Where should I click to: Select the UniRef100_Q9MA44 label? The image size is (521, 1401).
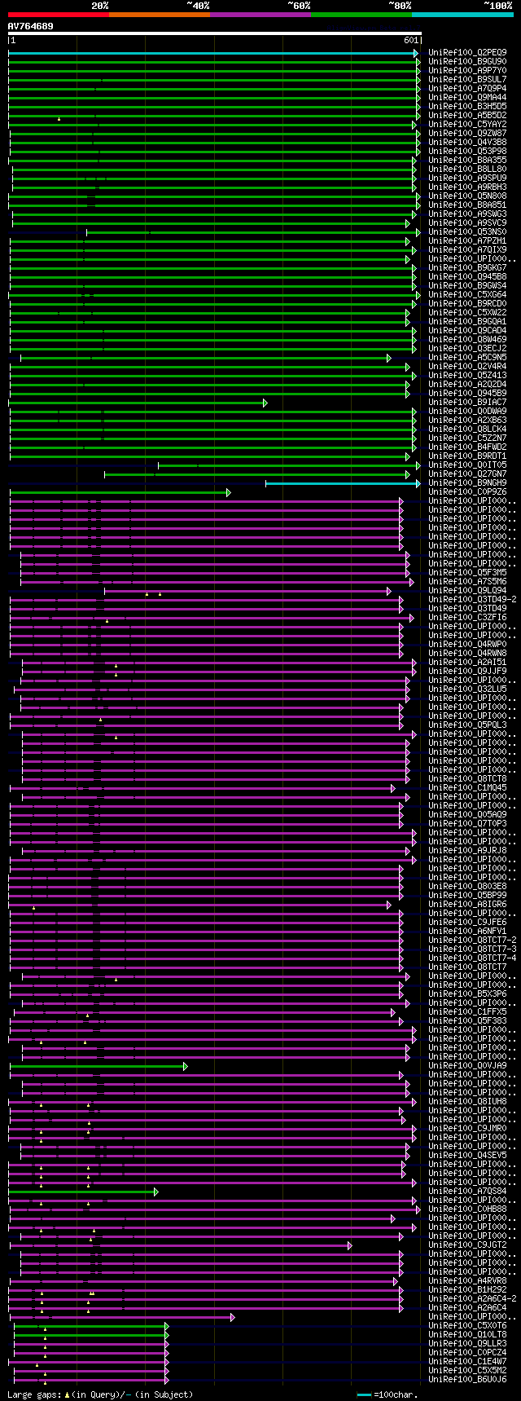point(467,97)
